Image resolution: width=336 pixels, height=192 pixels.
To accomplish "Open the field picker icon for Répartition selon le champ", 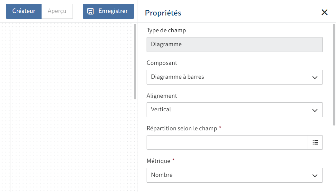I will (x=315, y=142).
